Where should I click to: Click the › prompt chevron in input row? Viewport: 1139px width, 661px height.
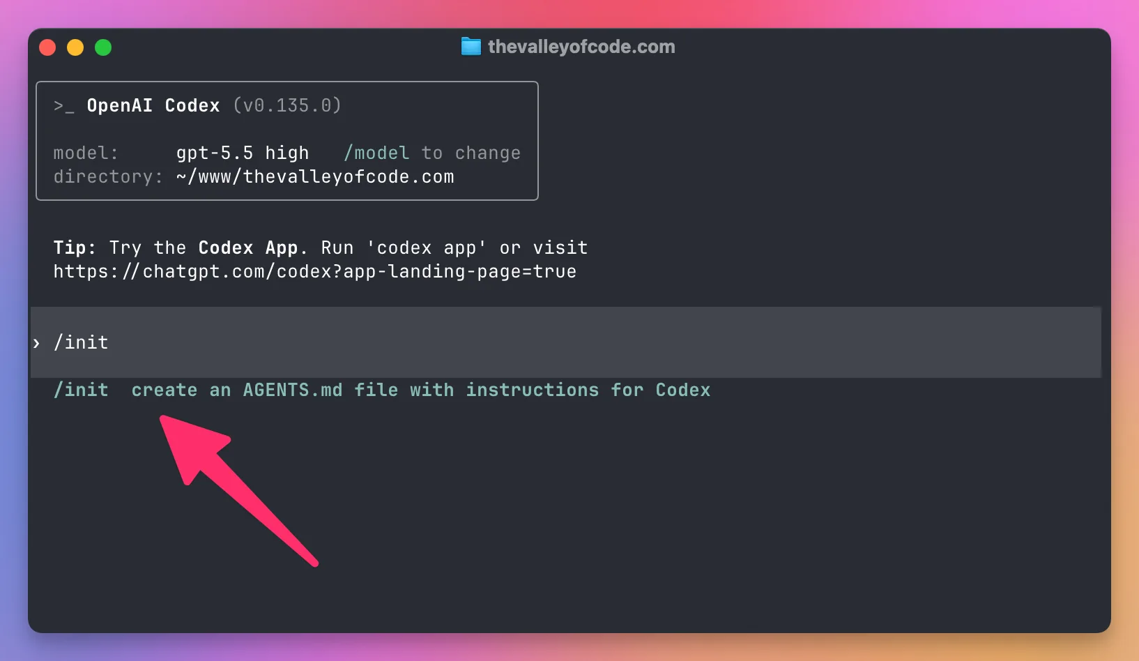tap(36, 343)
